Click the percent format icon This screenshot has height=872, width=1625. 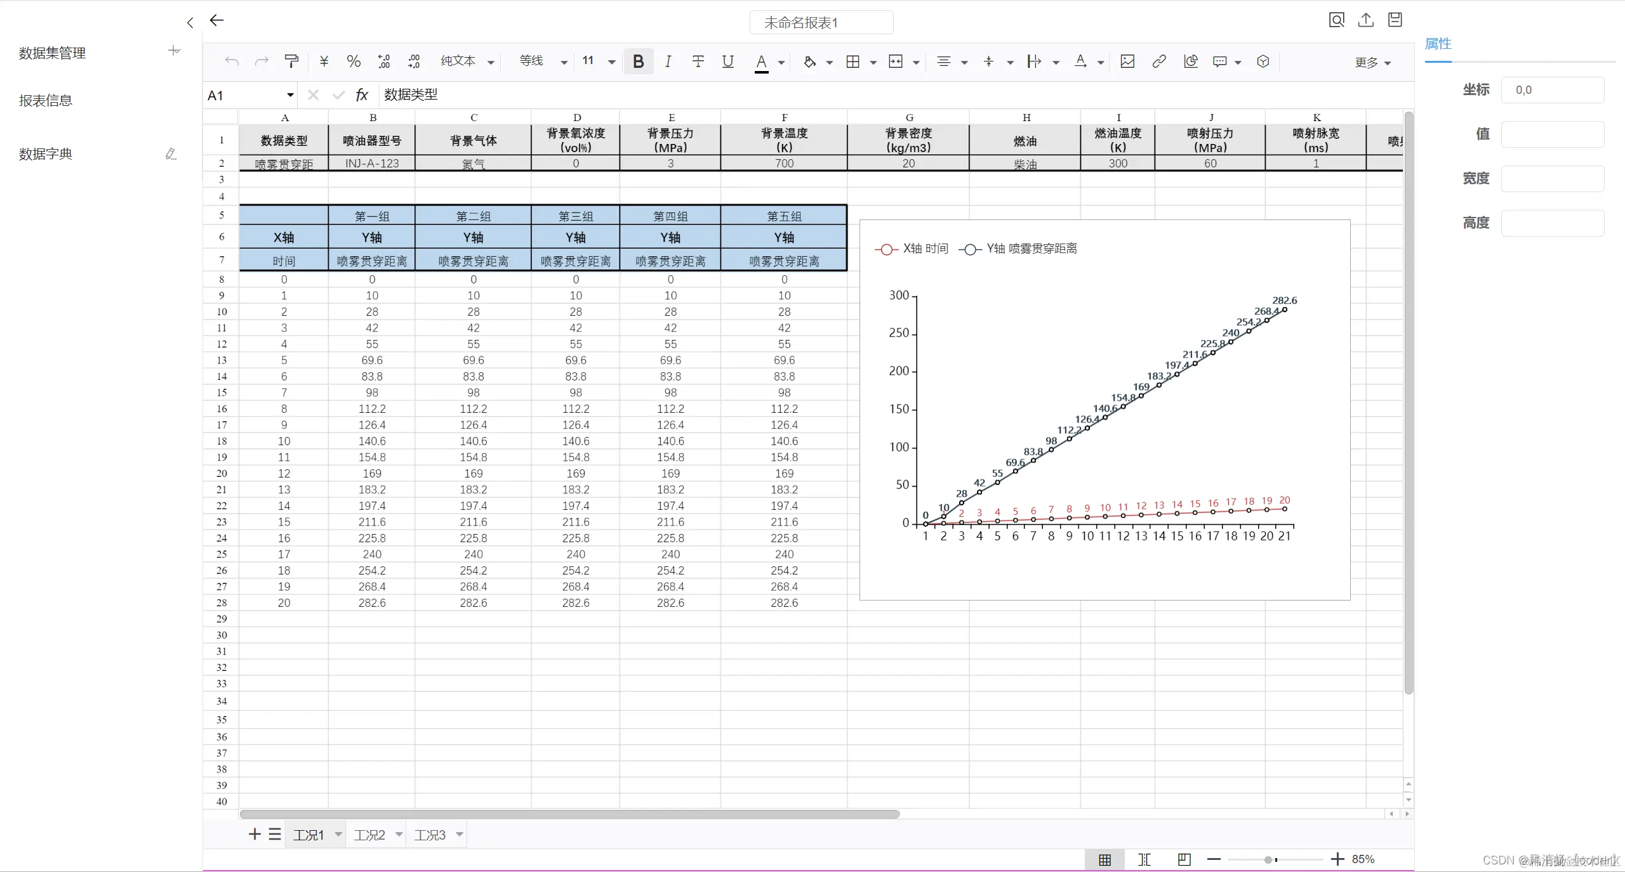click(x=354, y=62)
